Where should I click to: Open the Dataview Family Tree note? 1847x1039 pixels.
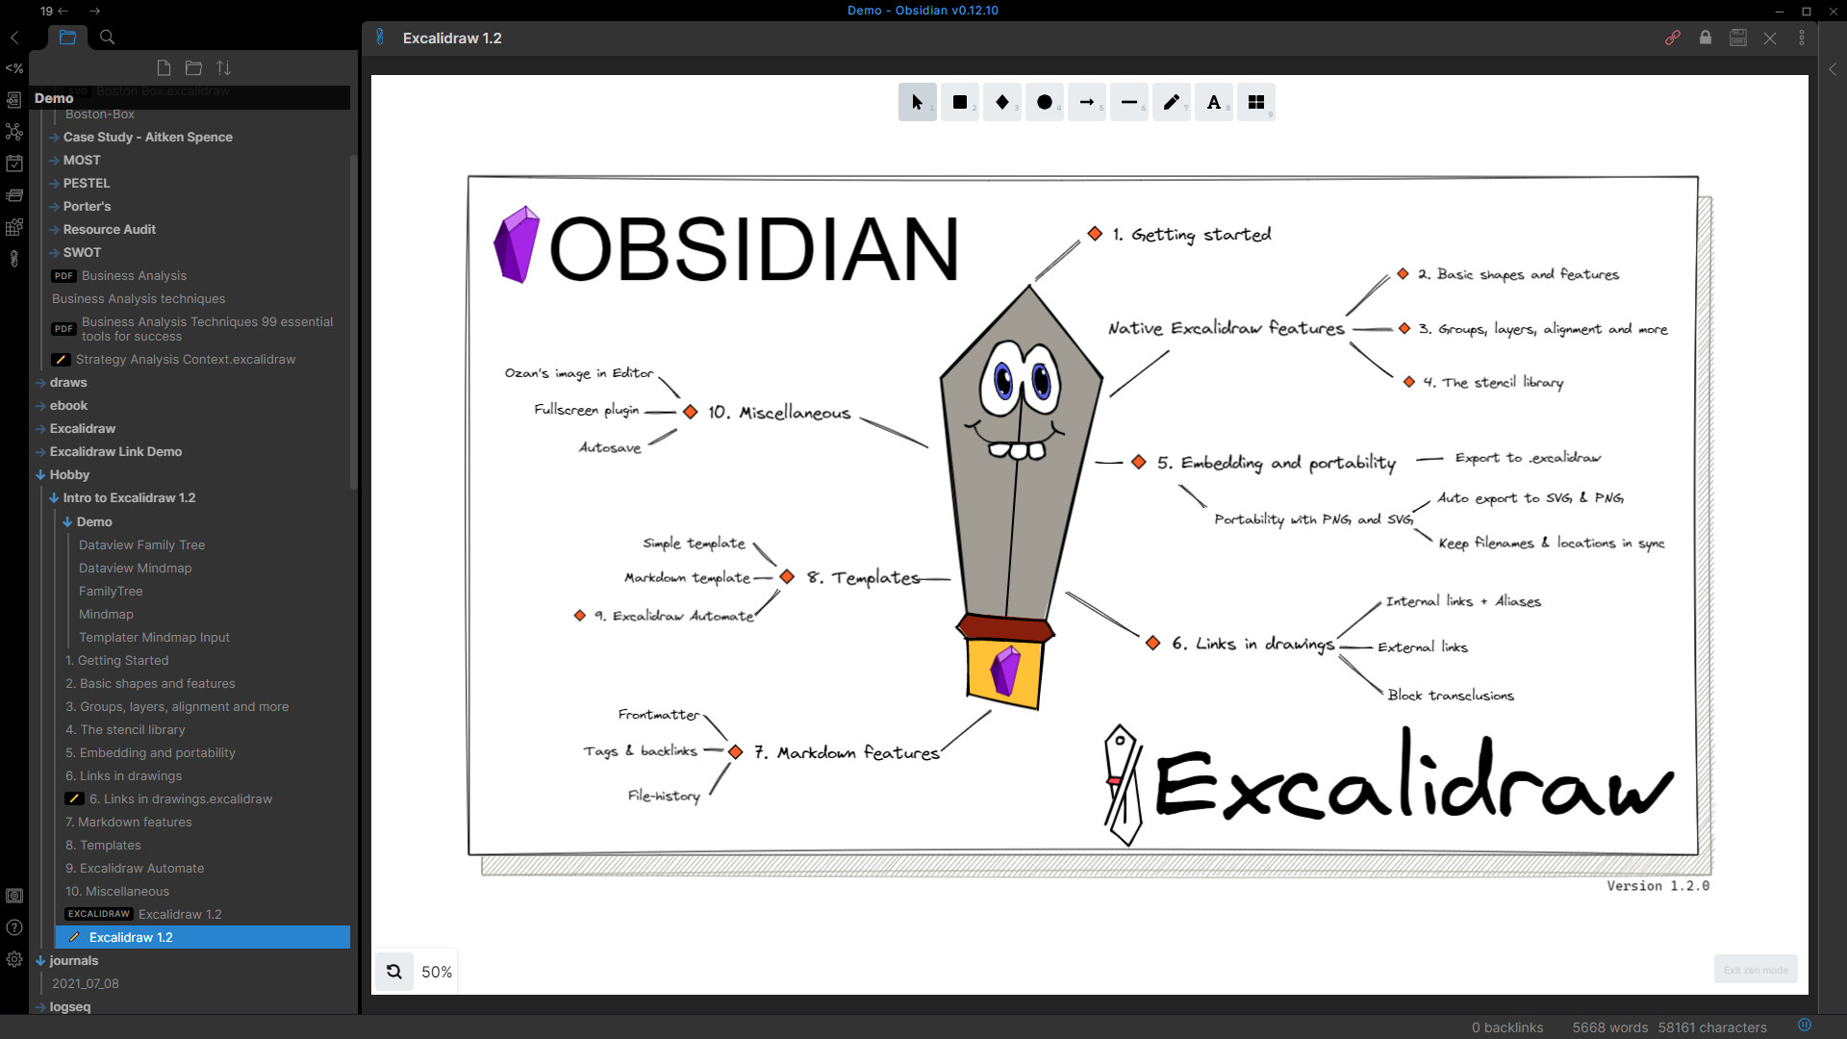(x=141, y=545)
